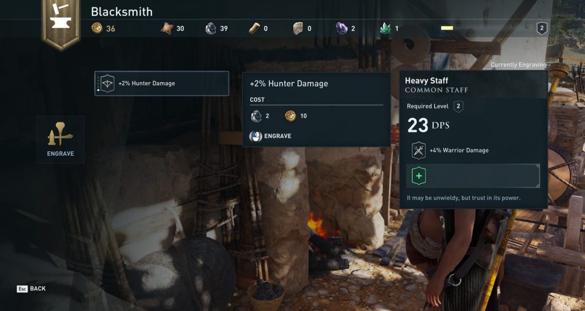
Task: Click the Engrave button in cost panel
Action: 270,136
